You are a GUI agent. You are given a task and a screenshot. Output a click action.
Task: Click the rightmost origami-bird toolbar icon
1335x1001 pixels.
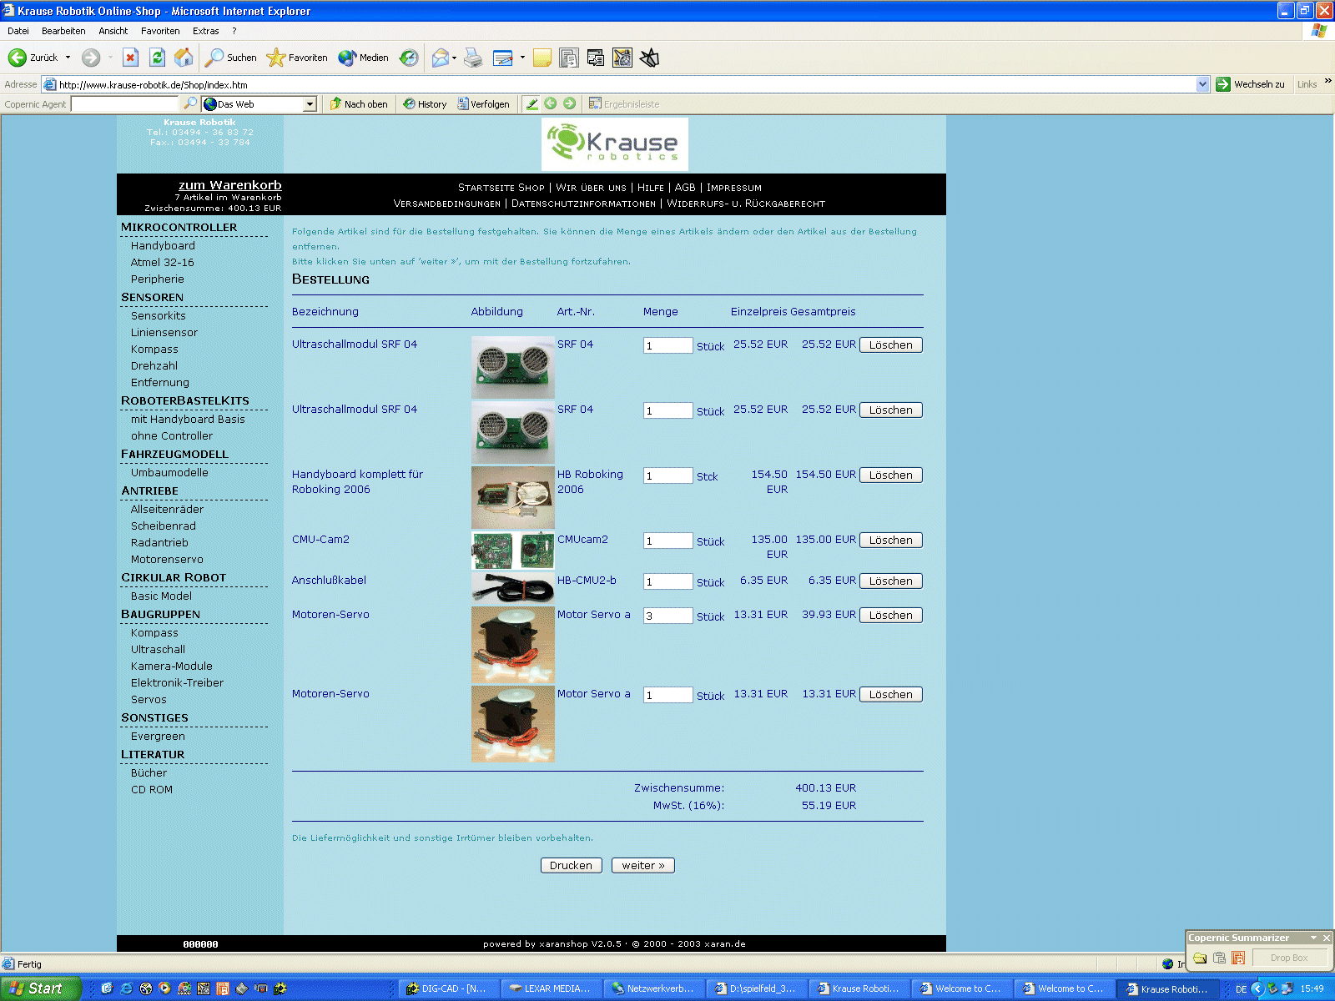coord(649,58)
